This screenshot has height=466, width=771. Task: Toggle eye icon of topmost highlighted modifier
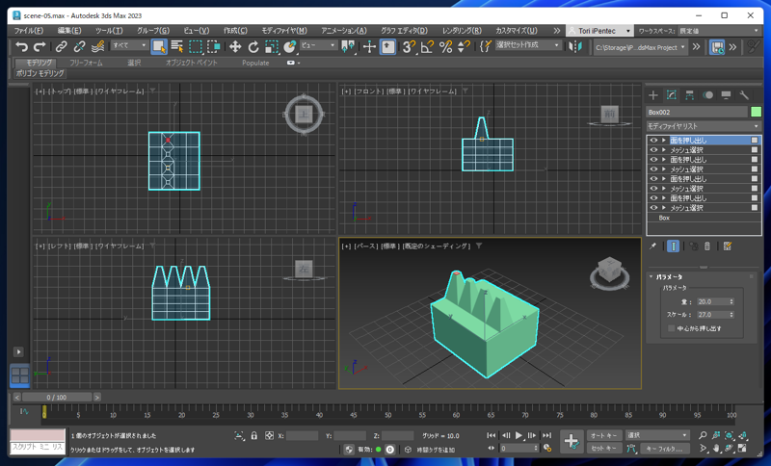pos(653,140)
